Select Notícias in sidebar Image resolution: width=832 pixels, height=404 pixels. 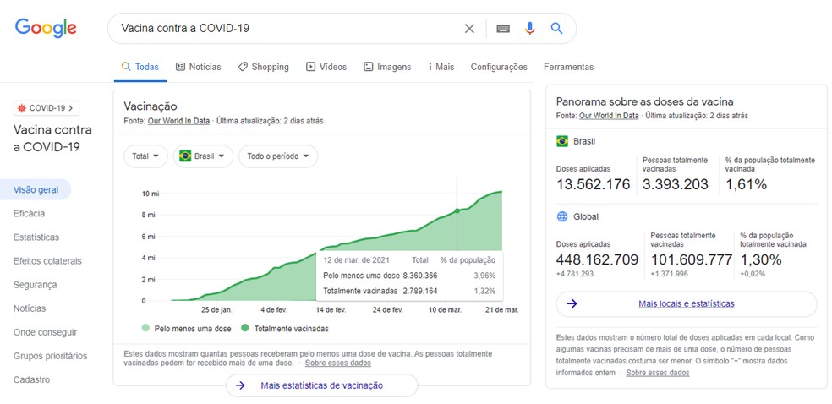[x=30, y=308]
